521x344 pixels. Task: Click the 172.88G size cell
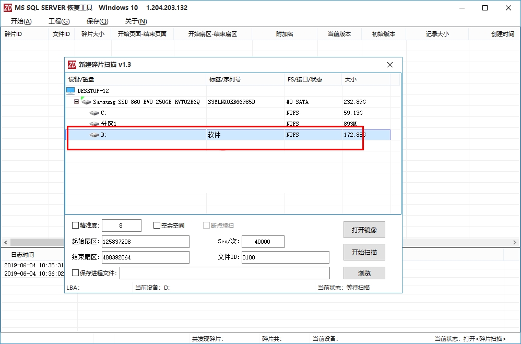(x=355, y=135)
